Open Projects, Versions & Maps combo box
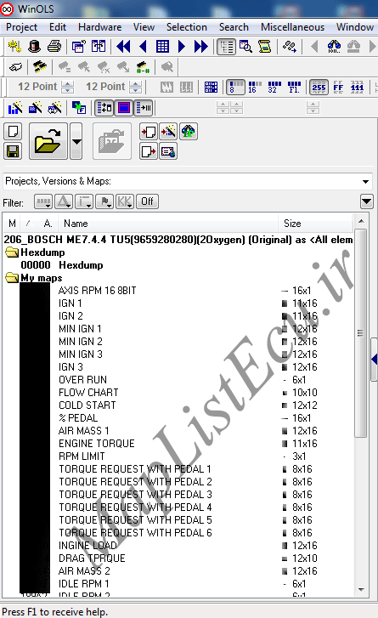378x618 pixels. 188,181
